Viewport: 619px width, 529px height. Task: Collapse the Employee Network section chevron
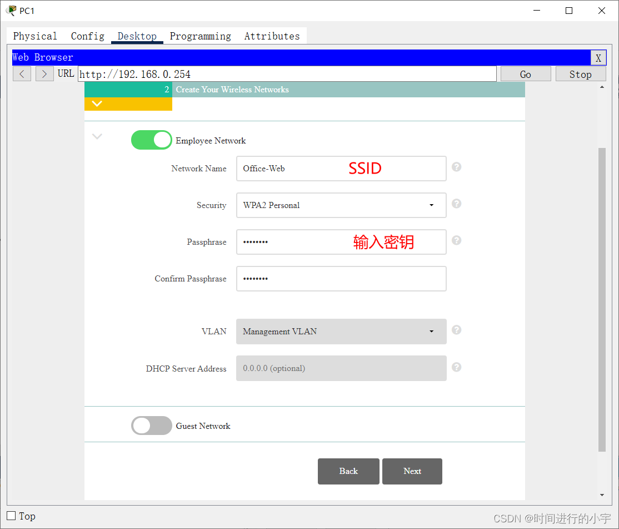point(97,136)
